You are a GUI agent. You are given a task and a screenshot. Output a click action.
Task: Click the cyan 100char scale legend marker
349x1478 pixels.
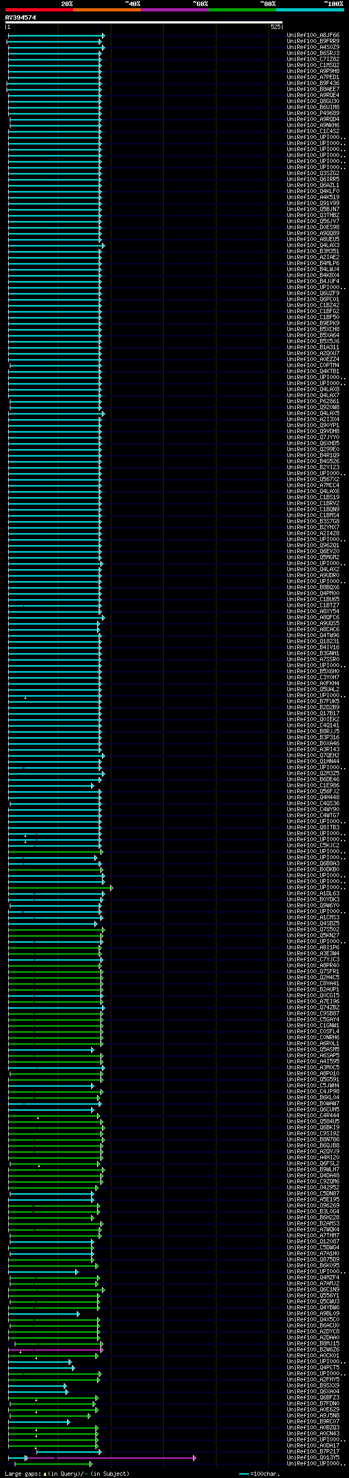[244, 1474]
